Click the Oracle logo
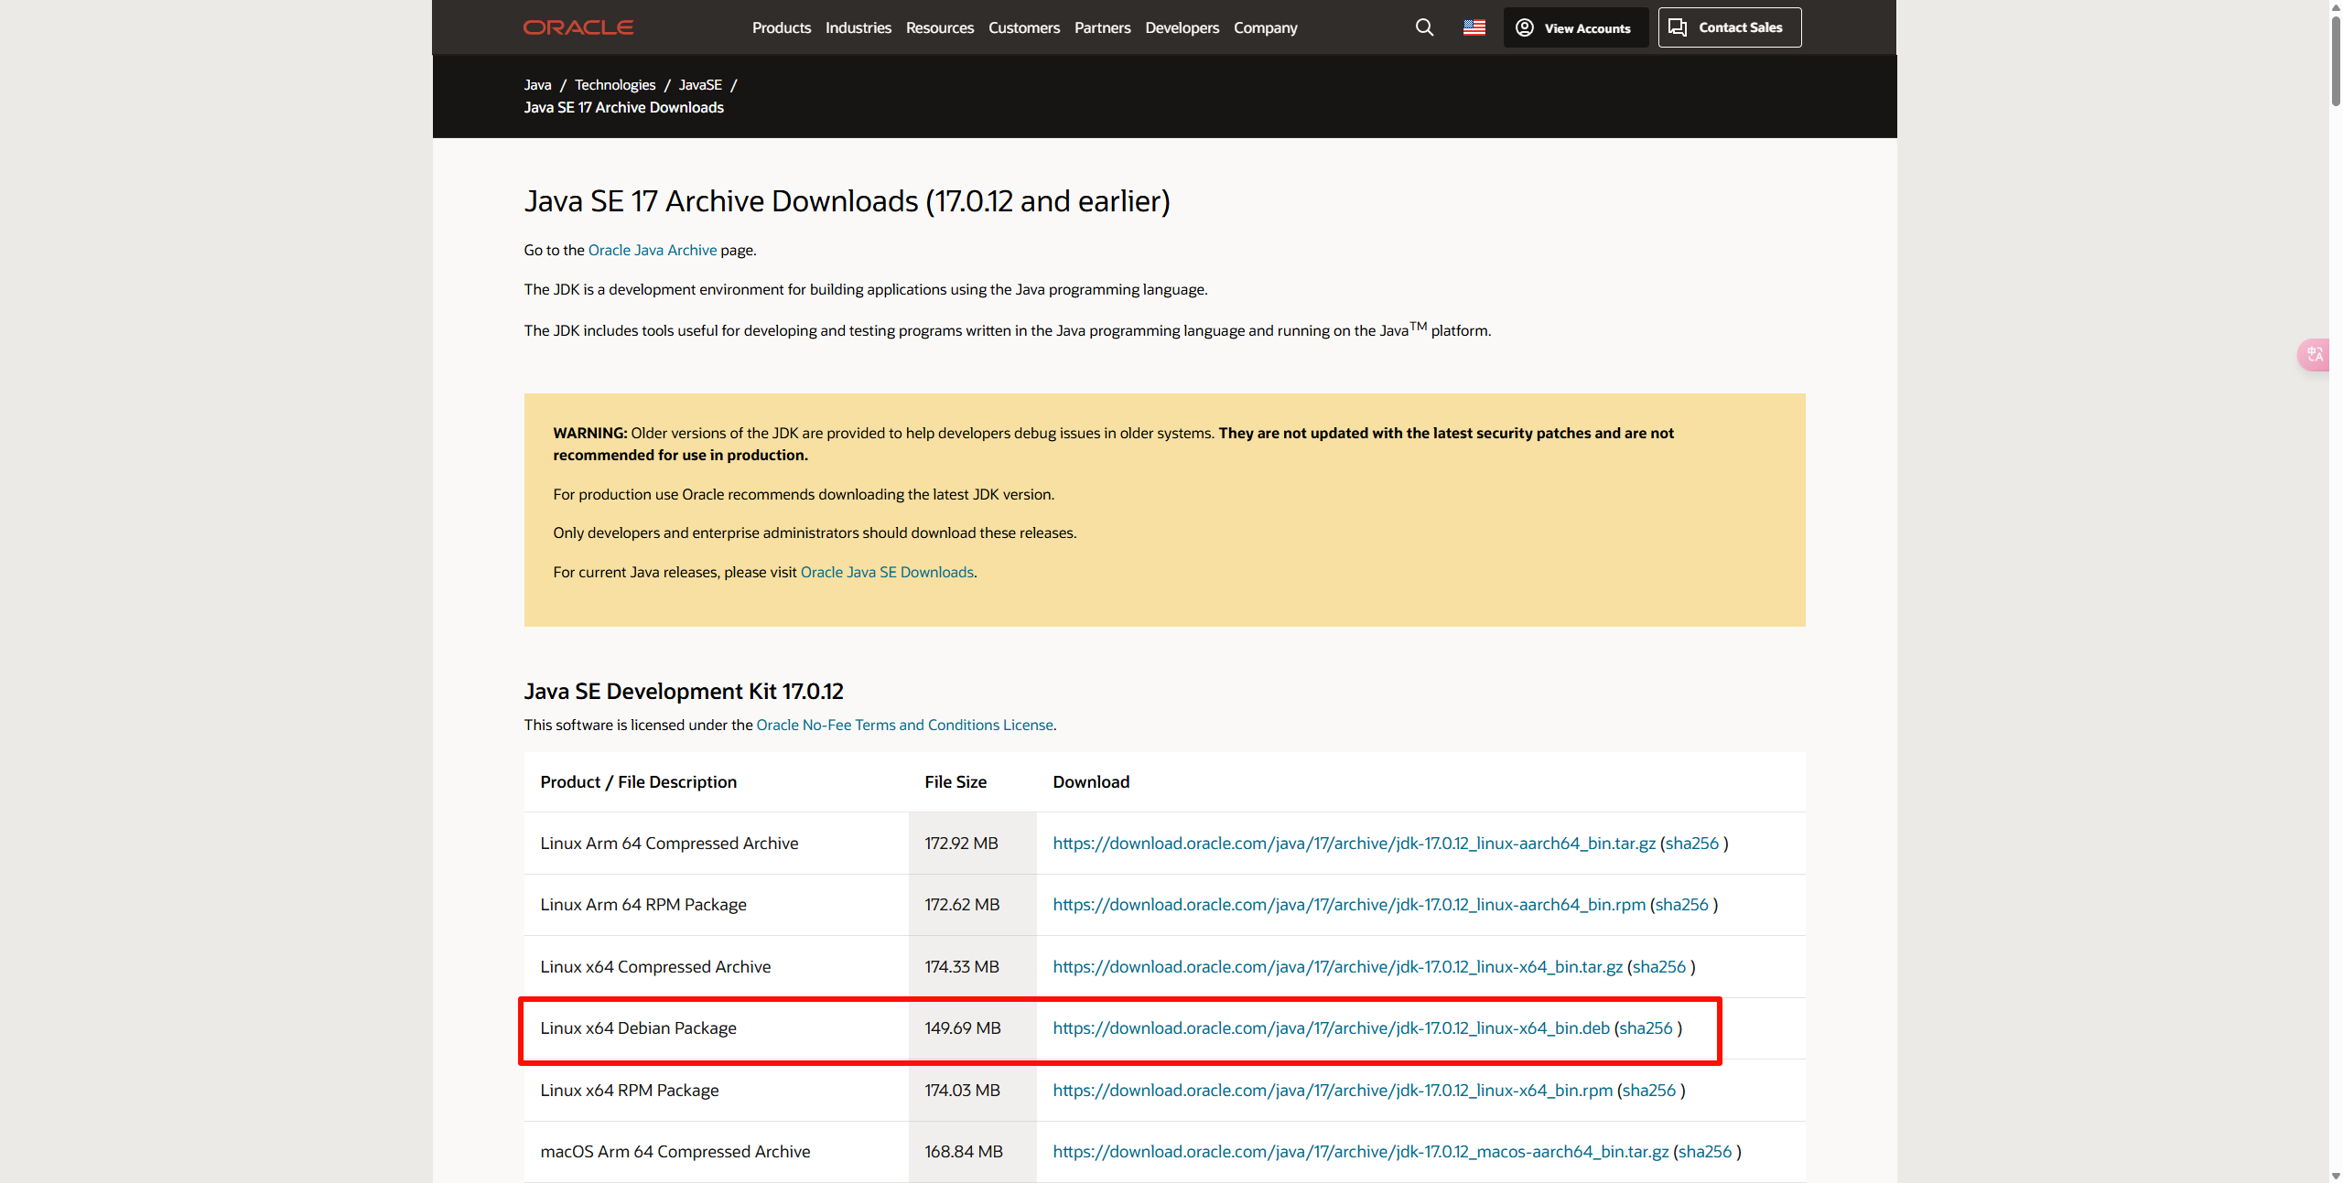The width and height of the screenshot is (2343, 1183). 578,27
